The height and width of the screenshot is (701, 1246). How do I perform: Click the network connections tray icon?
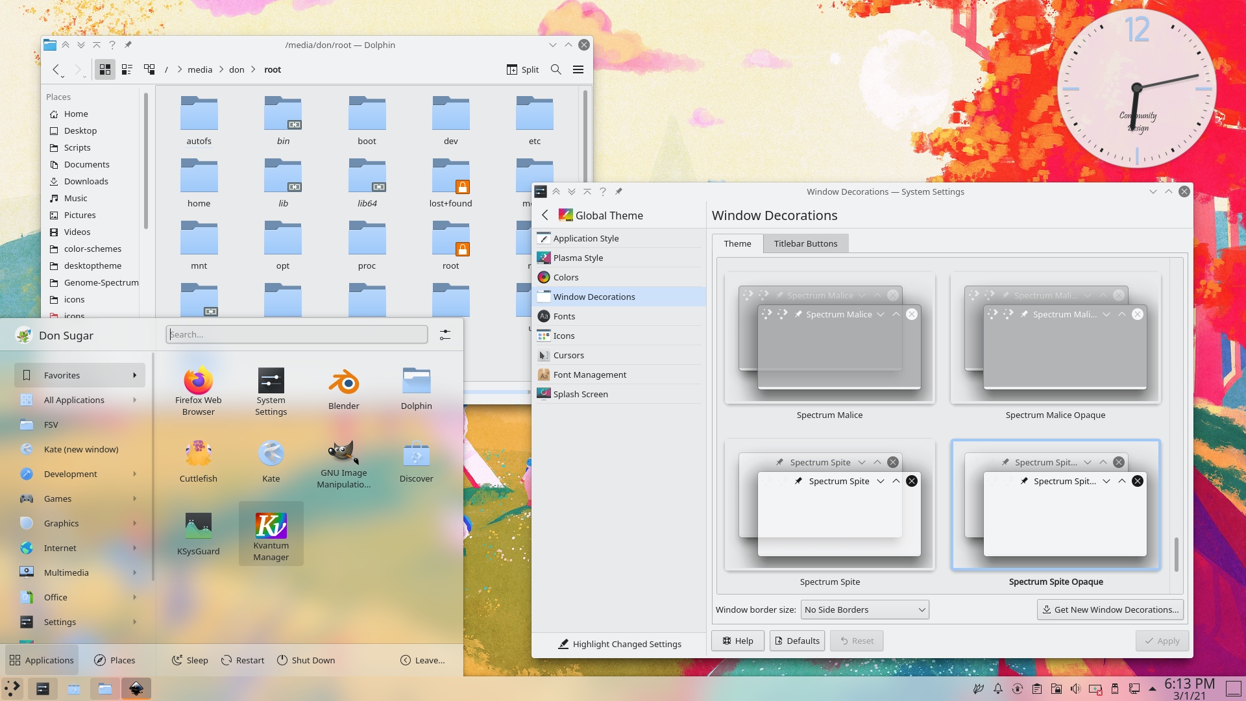(1134, 689)
